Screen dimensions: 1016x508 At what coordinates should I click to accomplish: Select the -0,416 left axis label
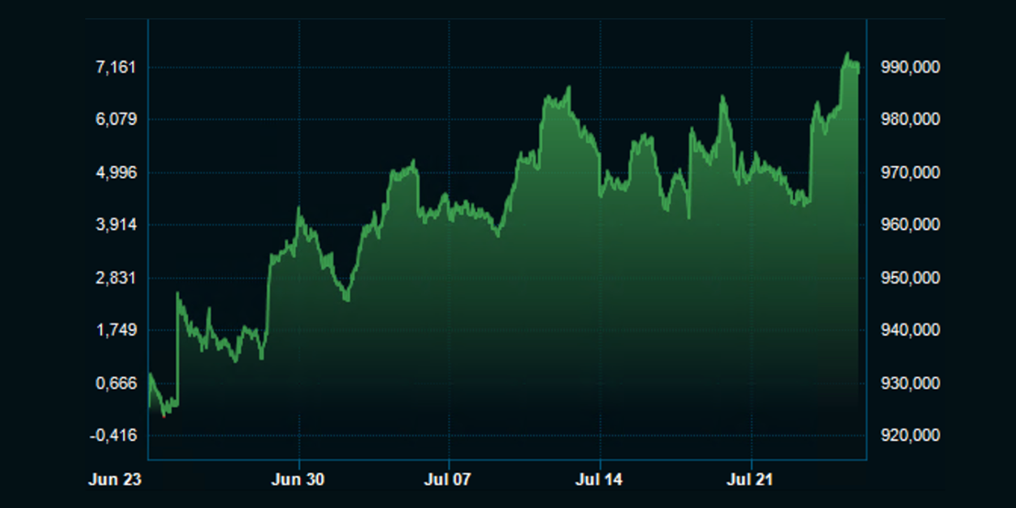114,436
